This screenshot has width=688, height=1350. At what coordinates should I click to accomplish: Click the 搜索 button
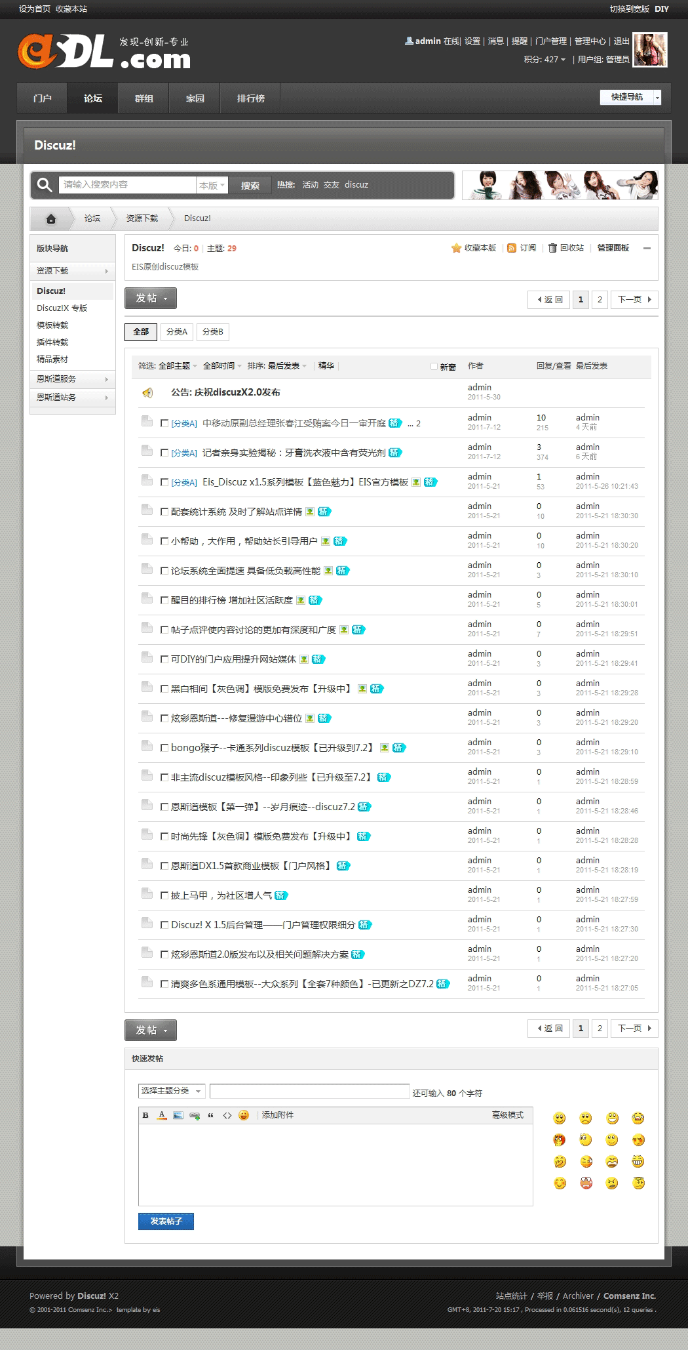click(250, 186)
